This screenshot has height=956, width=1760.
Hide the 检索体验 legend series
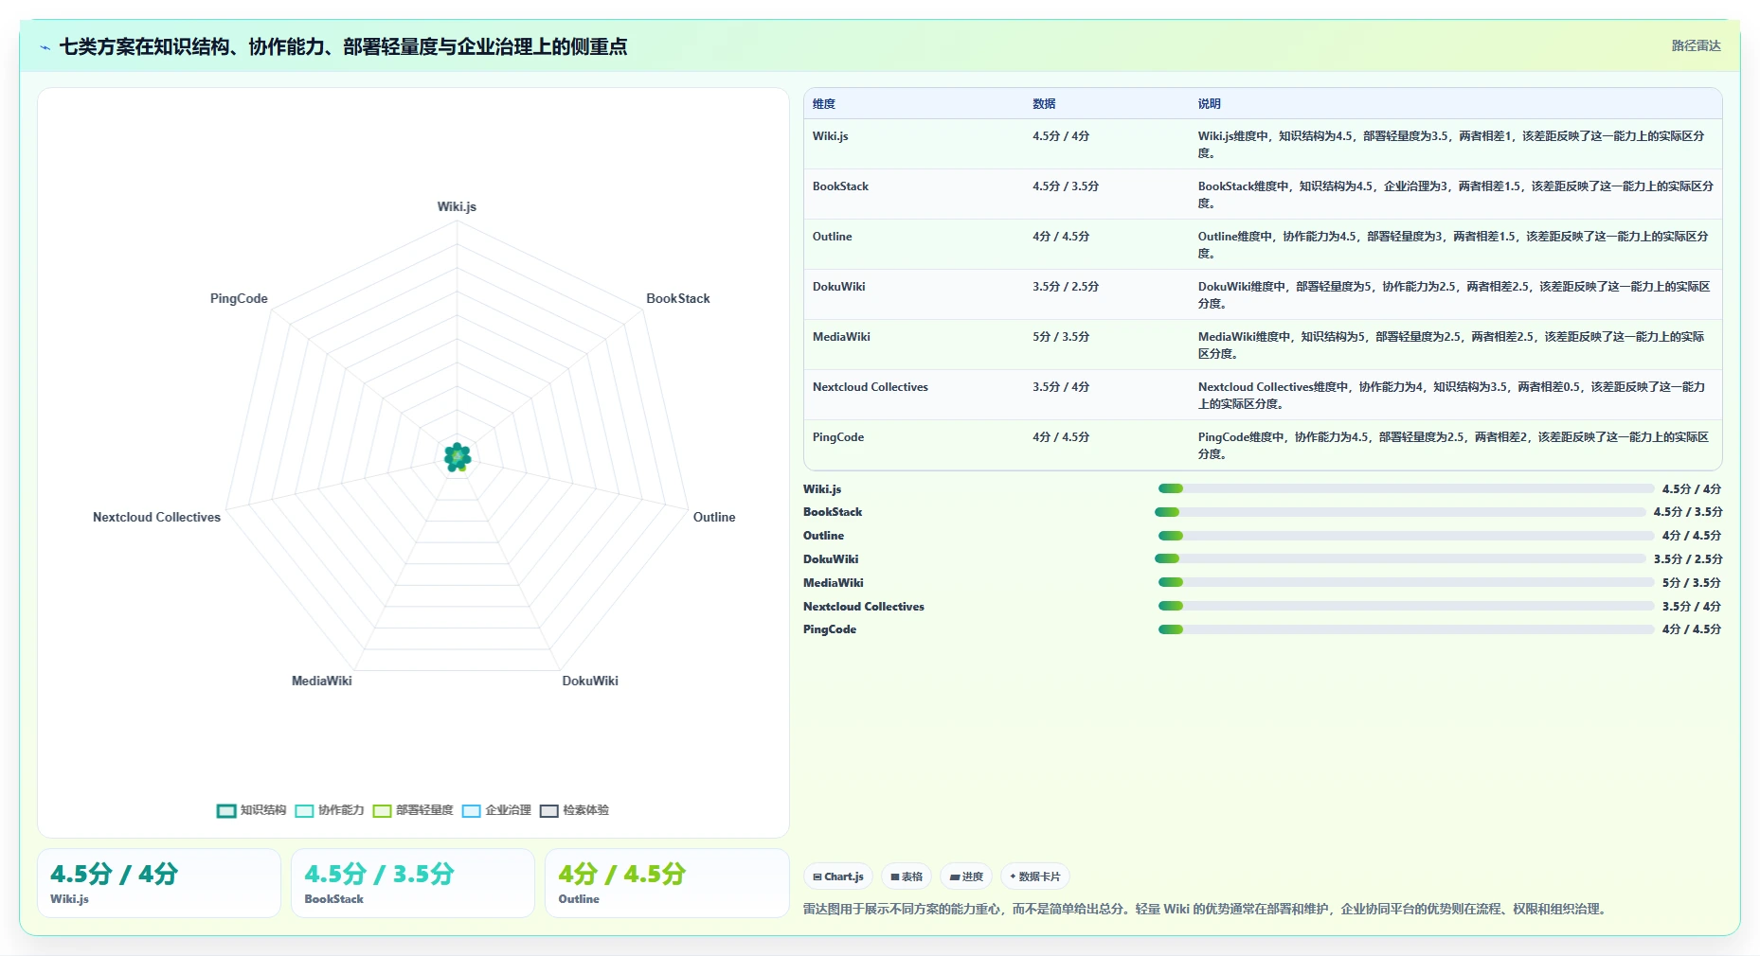pyautogui.click(x=574, y=810)
